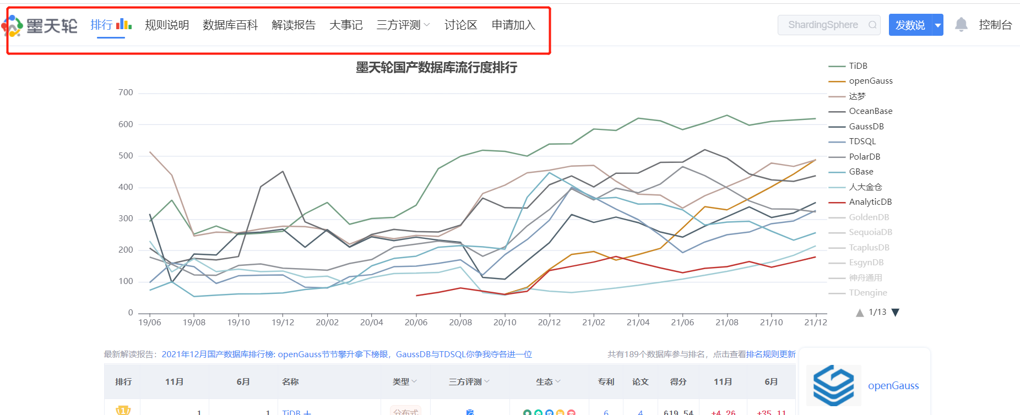The width and height of the screenshot is (1020, 415).
Task: Click the first-place trophy icon
Action: [123, 411]
